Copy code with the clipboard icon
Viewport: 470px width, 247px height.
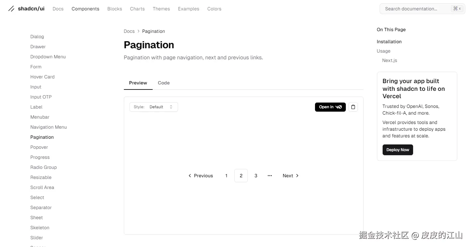click(353, 107)
